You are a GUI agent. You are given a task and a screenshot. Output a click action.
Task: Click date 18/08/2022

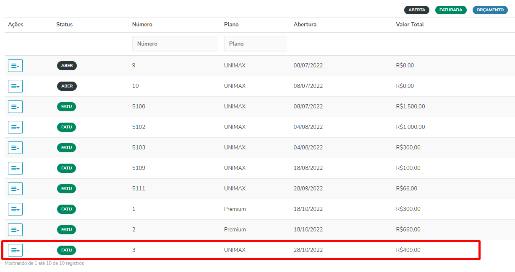tap(308, 168)
